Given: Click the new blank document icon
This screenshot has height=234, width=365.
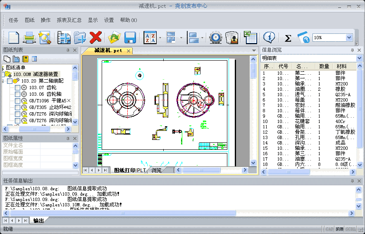Looking at the screenshot, I should pos(14,38).
